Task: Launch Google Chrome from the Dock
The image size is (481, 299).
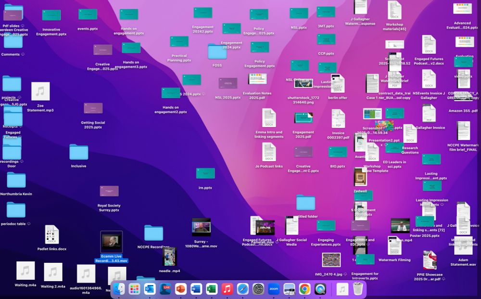Action: (304, 289)
